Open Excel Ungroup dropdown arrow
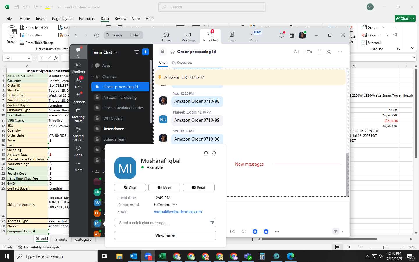 click(x=387, y=35)
